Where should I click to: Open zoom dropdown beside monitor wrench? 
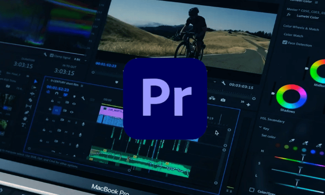click(x=215, y=82)
